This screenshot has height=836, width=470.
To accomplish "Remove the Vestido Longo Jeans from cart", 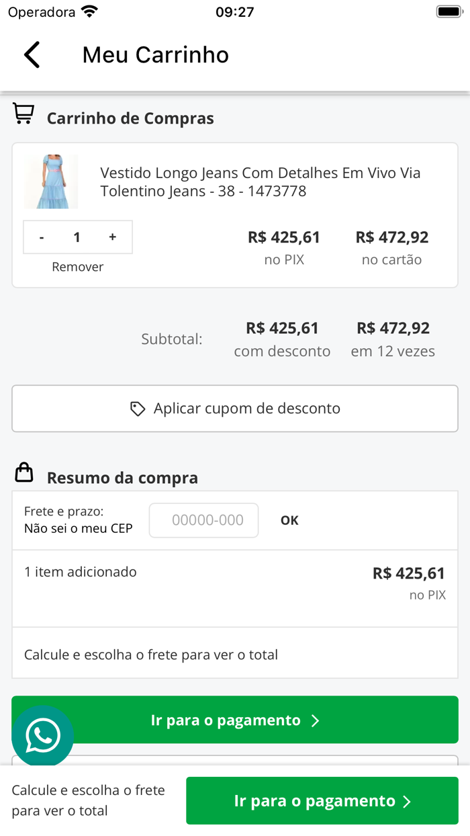I will click(x=77, y=266).
